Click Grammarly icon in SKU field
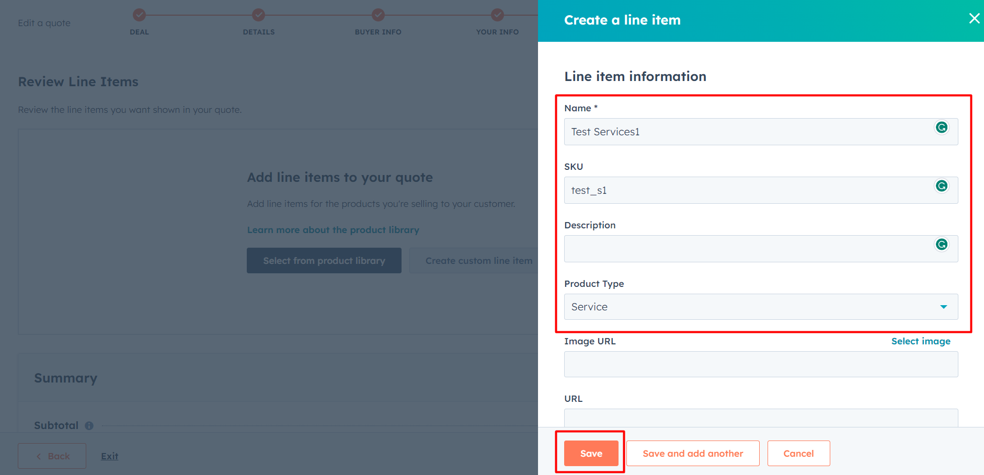984x475 pixels. coord(942,186)
